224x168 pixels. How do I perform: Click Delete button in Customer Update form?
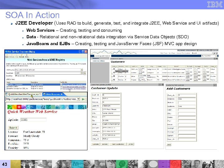click(105, 144)
